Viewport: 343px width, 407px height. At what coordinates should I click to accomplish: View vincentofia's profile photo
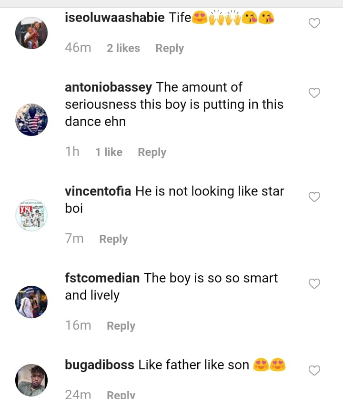tap(31, 215)
